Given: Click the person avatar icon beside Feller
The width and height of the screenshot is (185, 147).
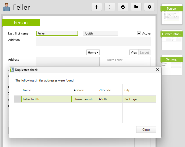Looking at the screenshot, I should point(6,7).
